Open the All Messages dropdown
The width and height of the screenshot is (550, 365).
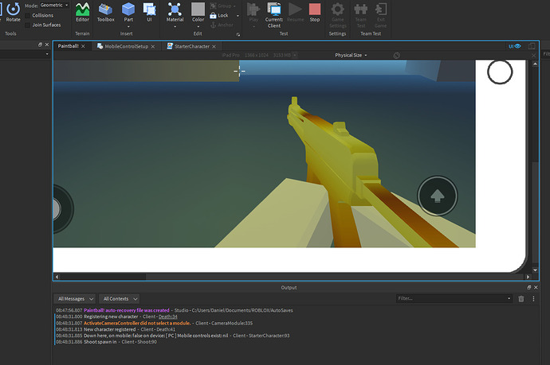coord(75,298)
